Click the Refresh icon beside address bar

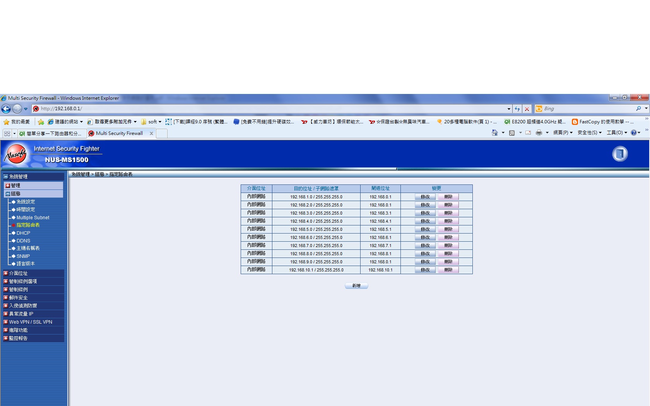517,109
